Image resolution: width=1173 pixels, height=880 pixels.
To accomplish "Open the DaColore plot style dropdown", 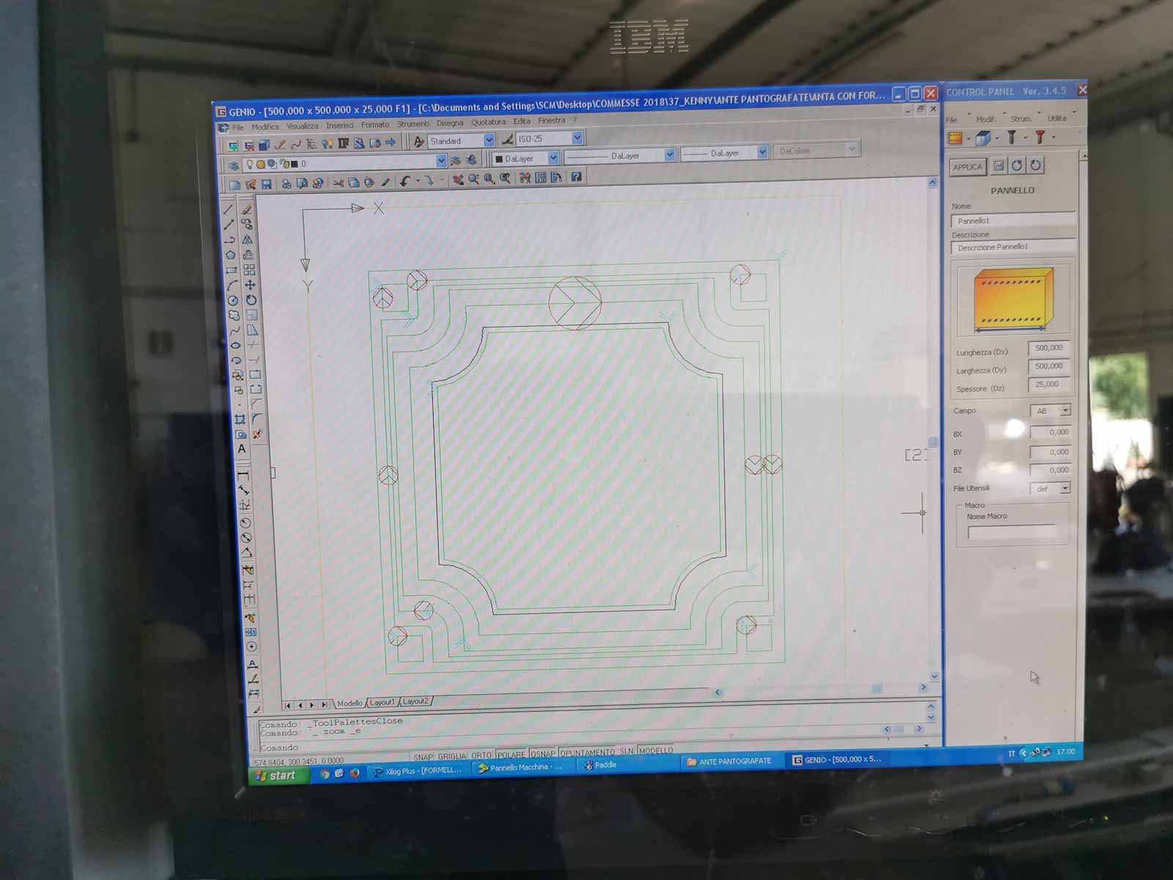I will pos(851,150).
